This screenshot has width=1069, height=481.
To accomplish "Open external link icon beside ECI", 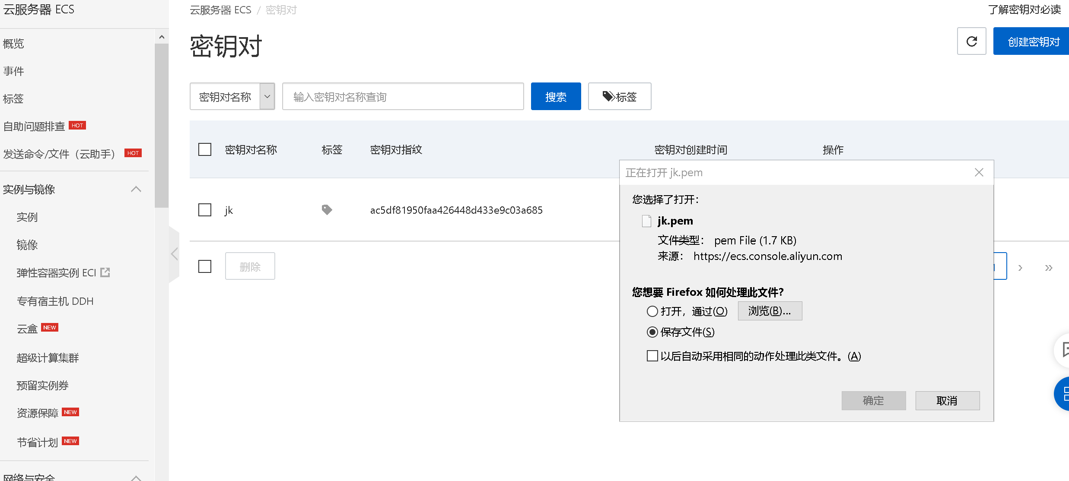I will tap(105, 272).
